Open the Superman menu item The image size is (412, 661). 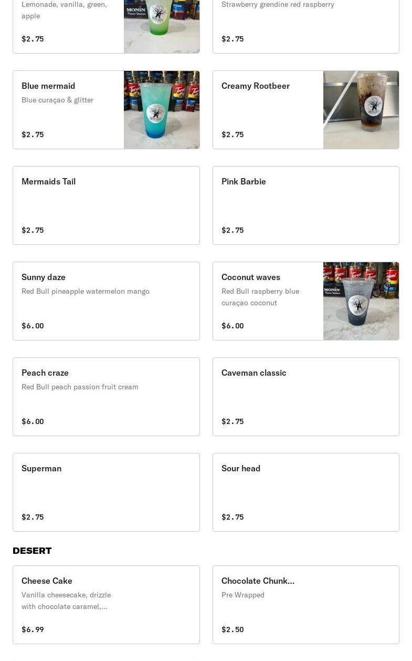106,492
